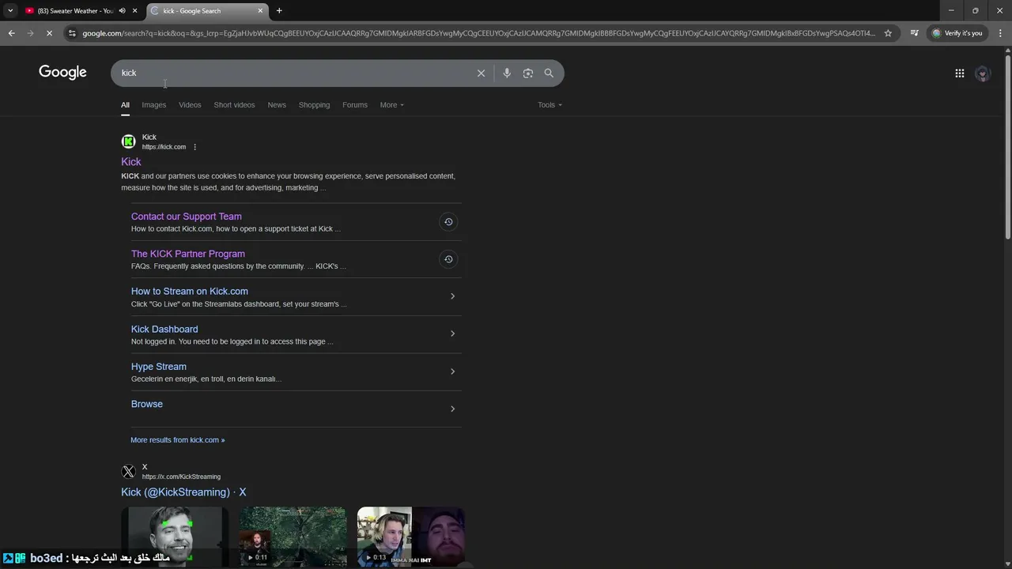Open the Browse sitelink
The height and width of the screenshot is (569, 1012).
coord(147,404)
